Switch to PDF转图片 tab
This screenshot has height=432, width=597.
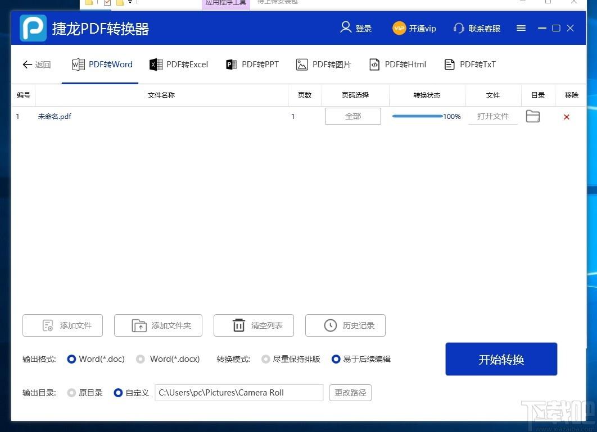(323, 65)
